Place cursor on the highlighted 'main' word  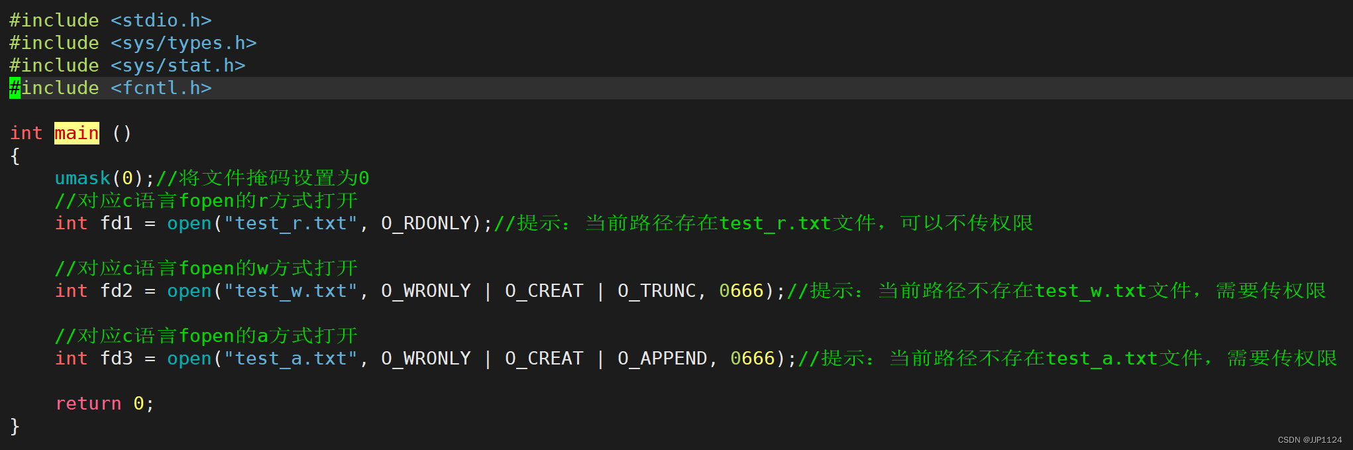[77, 133]
